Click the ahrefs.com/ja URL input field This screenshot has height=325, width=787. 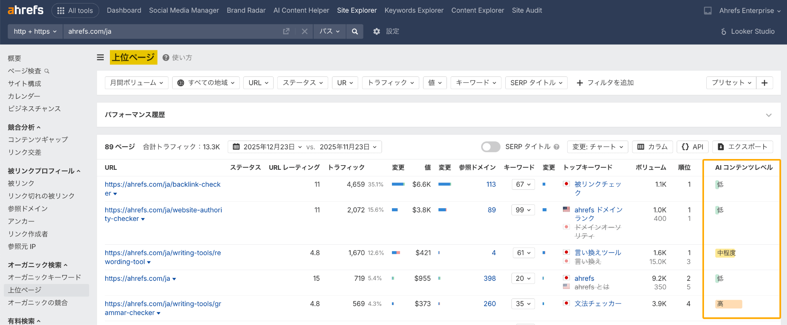tap(173, 32)
